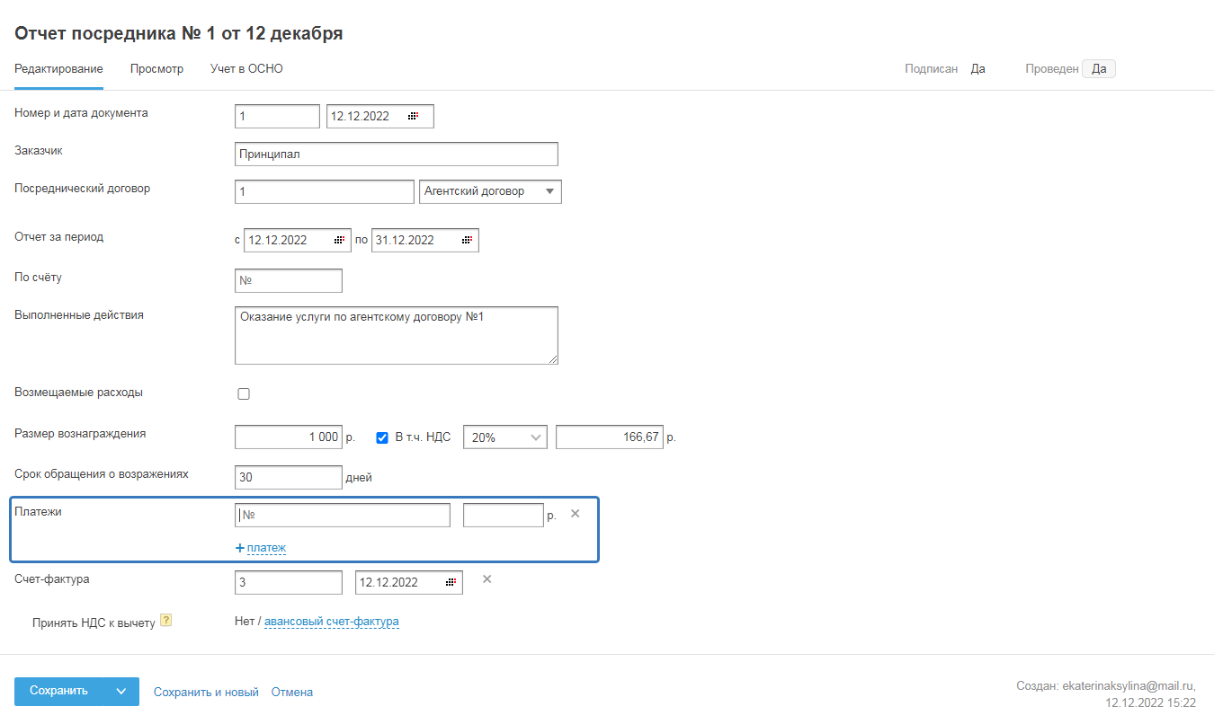The height and width of the screenshot is (724, 1214).
Task: Enable the reimbursable expenses checkbox
Action: pos(244,393)
